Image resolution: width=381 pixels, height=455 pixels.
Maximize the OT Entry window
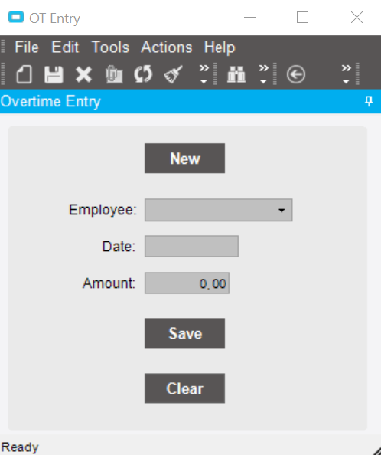[302, 18]
